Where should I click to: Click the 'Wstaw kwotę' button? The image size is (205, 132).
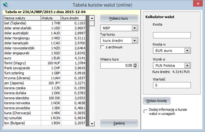point(157,101)
